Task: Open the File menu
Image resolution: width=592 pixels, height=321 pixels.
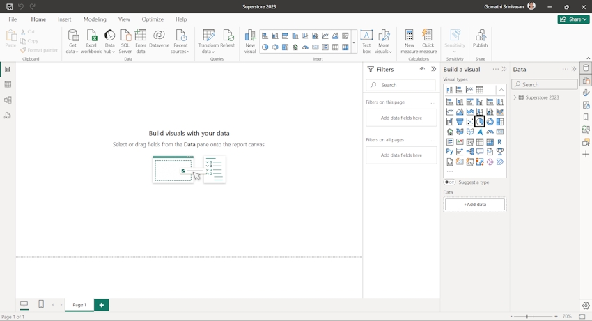Action: click(x=13, y=19)
